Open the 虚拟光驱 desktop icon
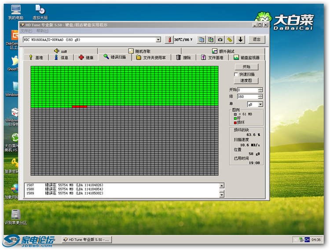 click(x=40, y=12)
